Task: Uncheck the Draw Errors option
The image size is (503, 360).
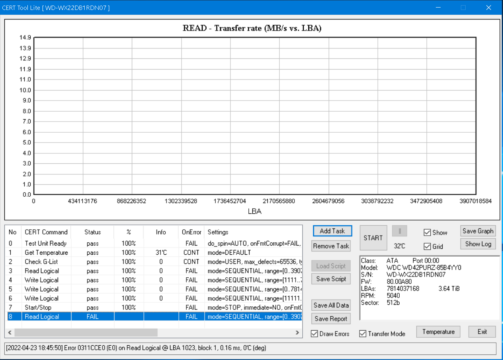Action: (315, 333)
